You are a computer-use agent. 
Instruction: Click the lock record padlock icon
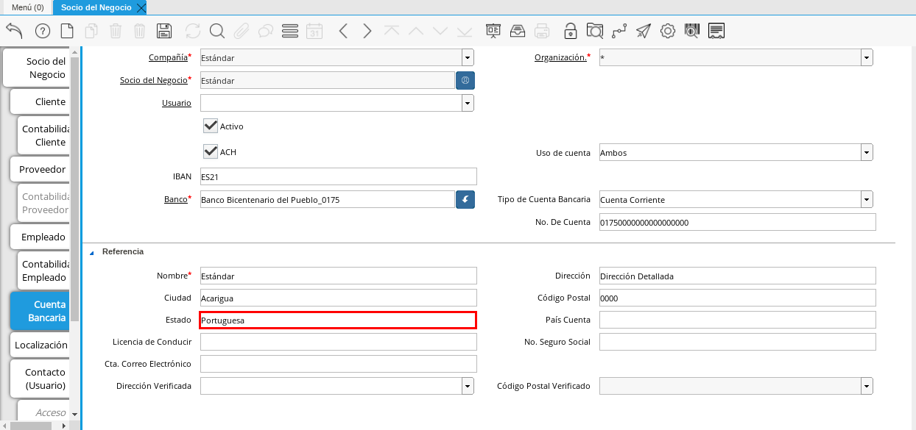point(570,31)
